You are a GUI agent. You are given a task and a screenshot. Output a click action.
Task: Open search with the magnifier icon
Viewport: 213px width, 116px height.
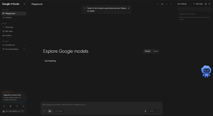tap(17, 106)
